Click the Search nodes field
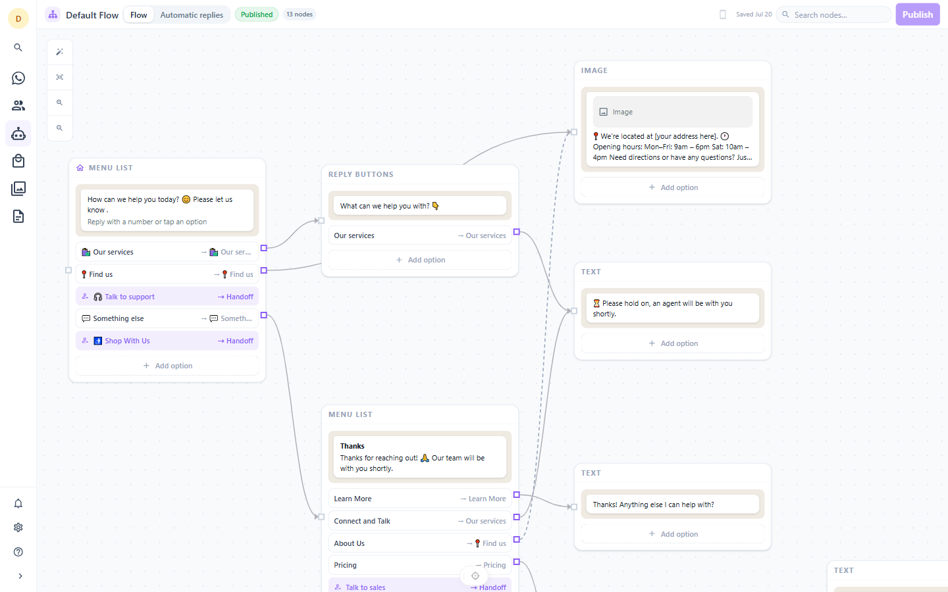The height and width of the screenshot is (592, 948). [x=834, y=14]
